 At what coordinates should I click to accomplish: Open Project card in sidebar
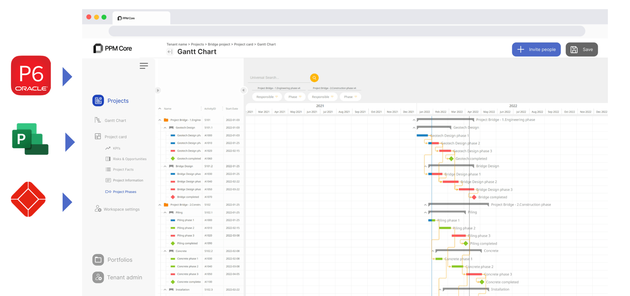(x=111, y=137)
